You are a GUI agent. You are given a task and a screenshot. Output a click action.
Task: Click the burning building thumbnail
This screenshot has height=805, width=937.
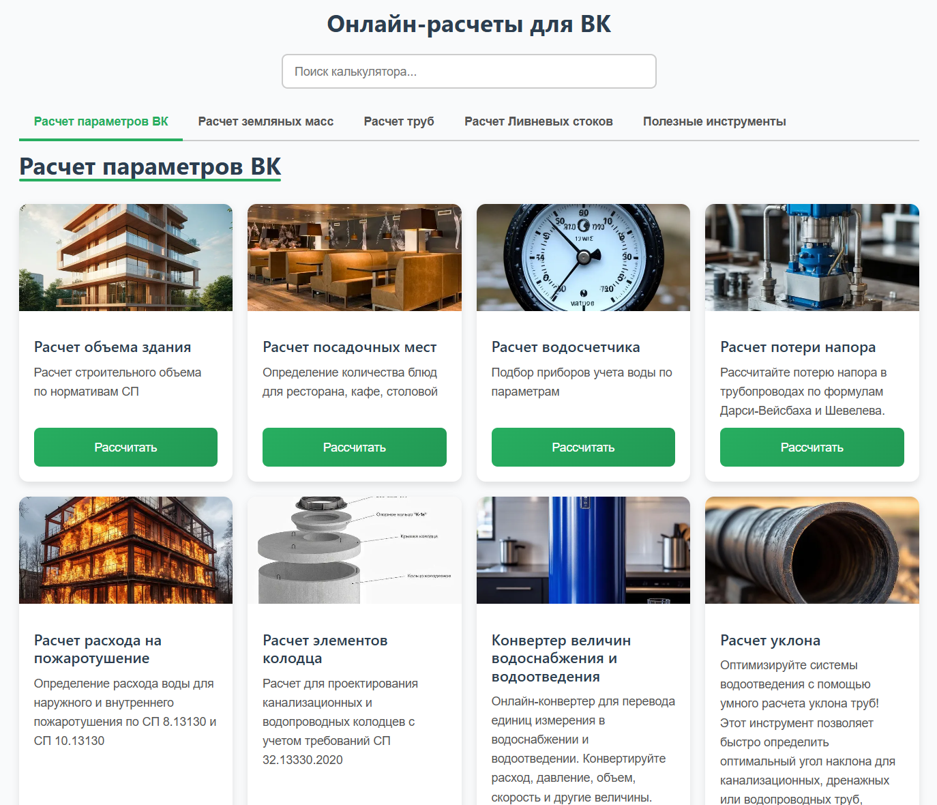point(125,551)
